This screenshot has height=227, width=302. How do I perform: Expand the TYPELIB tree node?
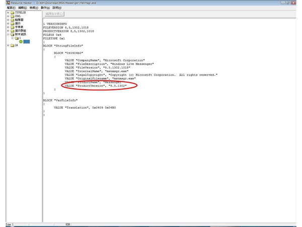click(8, 13)
